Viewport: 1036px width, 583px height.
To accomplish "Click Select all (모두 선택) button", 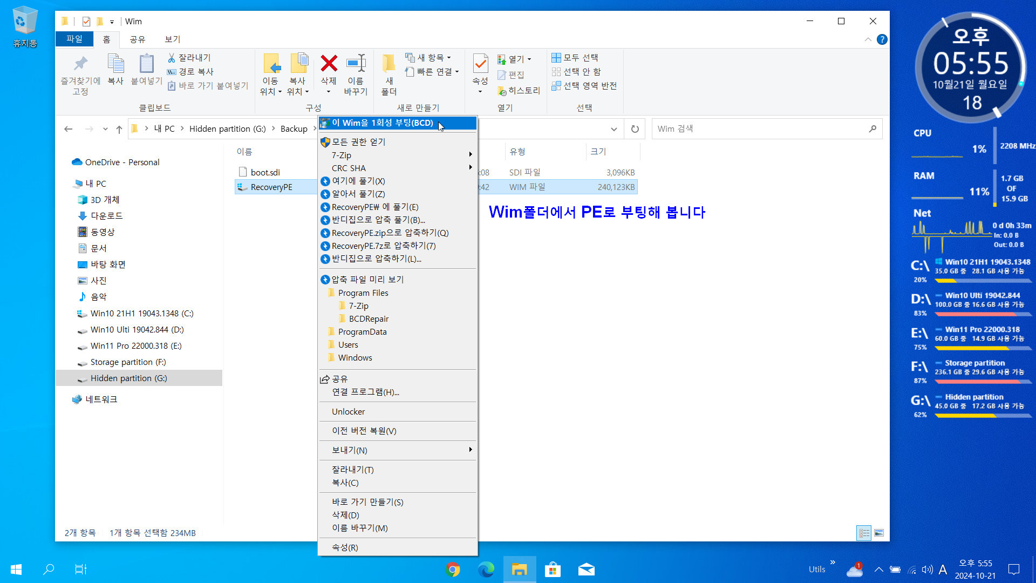I will pyautogui.click(x=575, y=58).
